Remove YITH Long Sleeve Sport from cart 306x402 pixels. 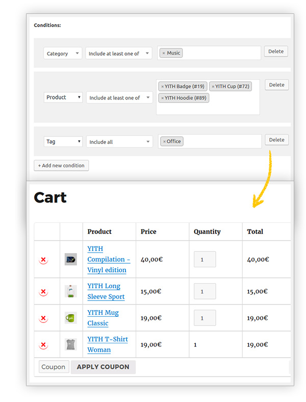pyautogui.click(x=43, y=292)
